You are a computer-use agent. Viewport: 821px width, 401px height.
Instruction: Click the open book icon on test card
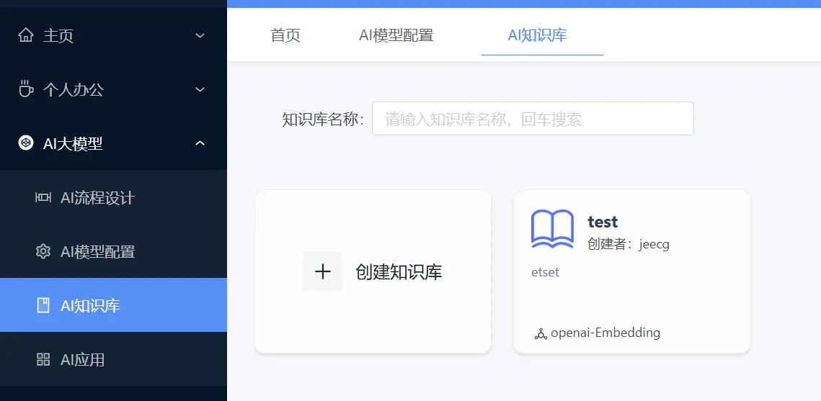pyautogui.click(x=552, y=228)
